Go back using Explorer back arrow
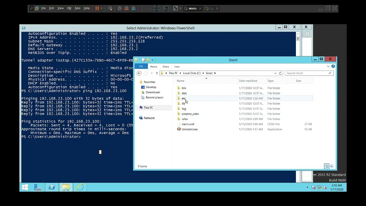This screenshot has width=366, height=206. 139,73
